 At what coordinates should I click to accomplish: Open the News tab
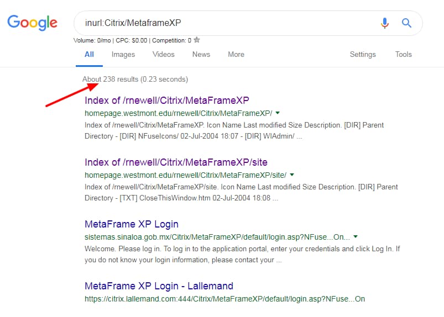click(x=201, y=54)
